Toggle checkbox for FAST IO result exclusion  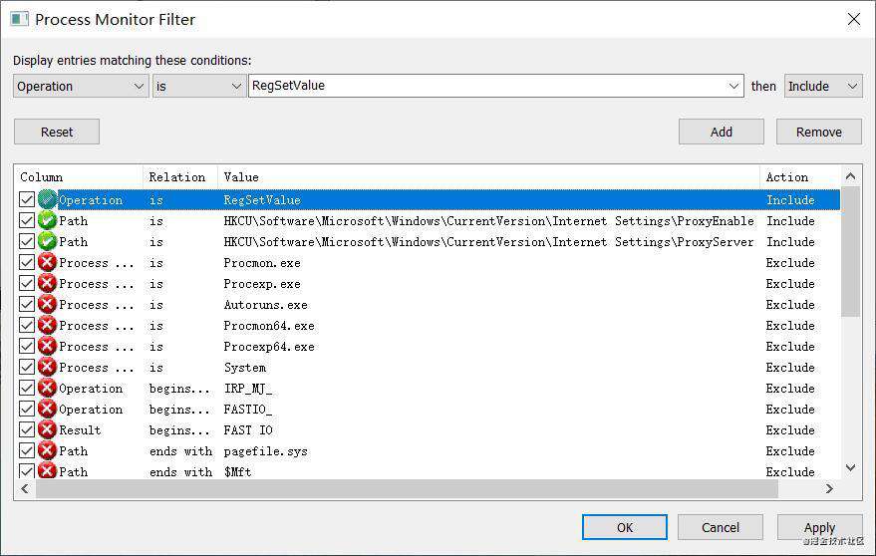[27, 429]
